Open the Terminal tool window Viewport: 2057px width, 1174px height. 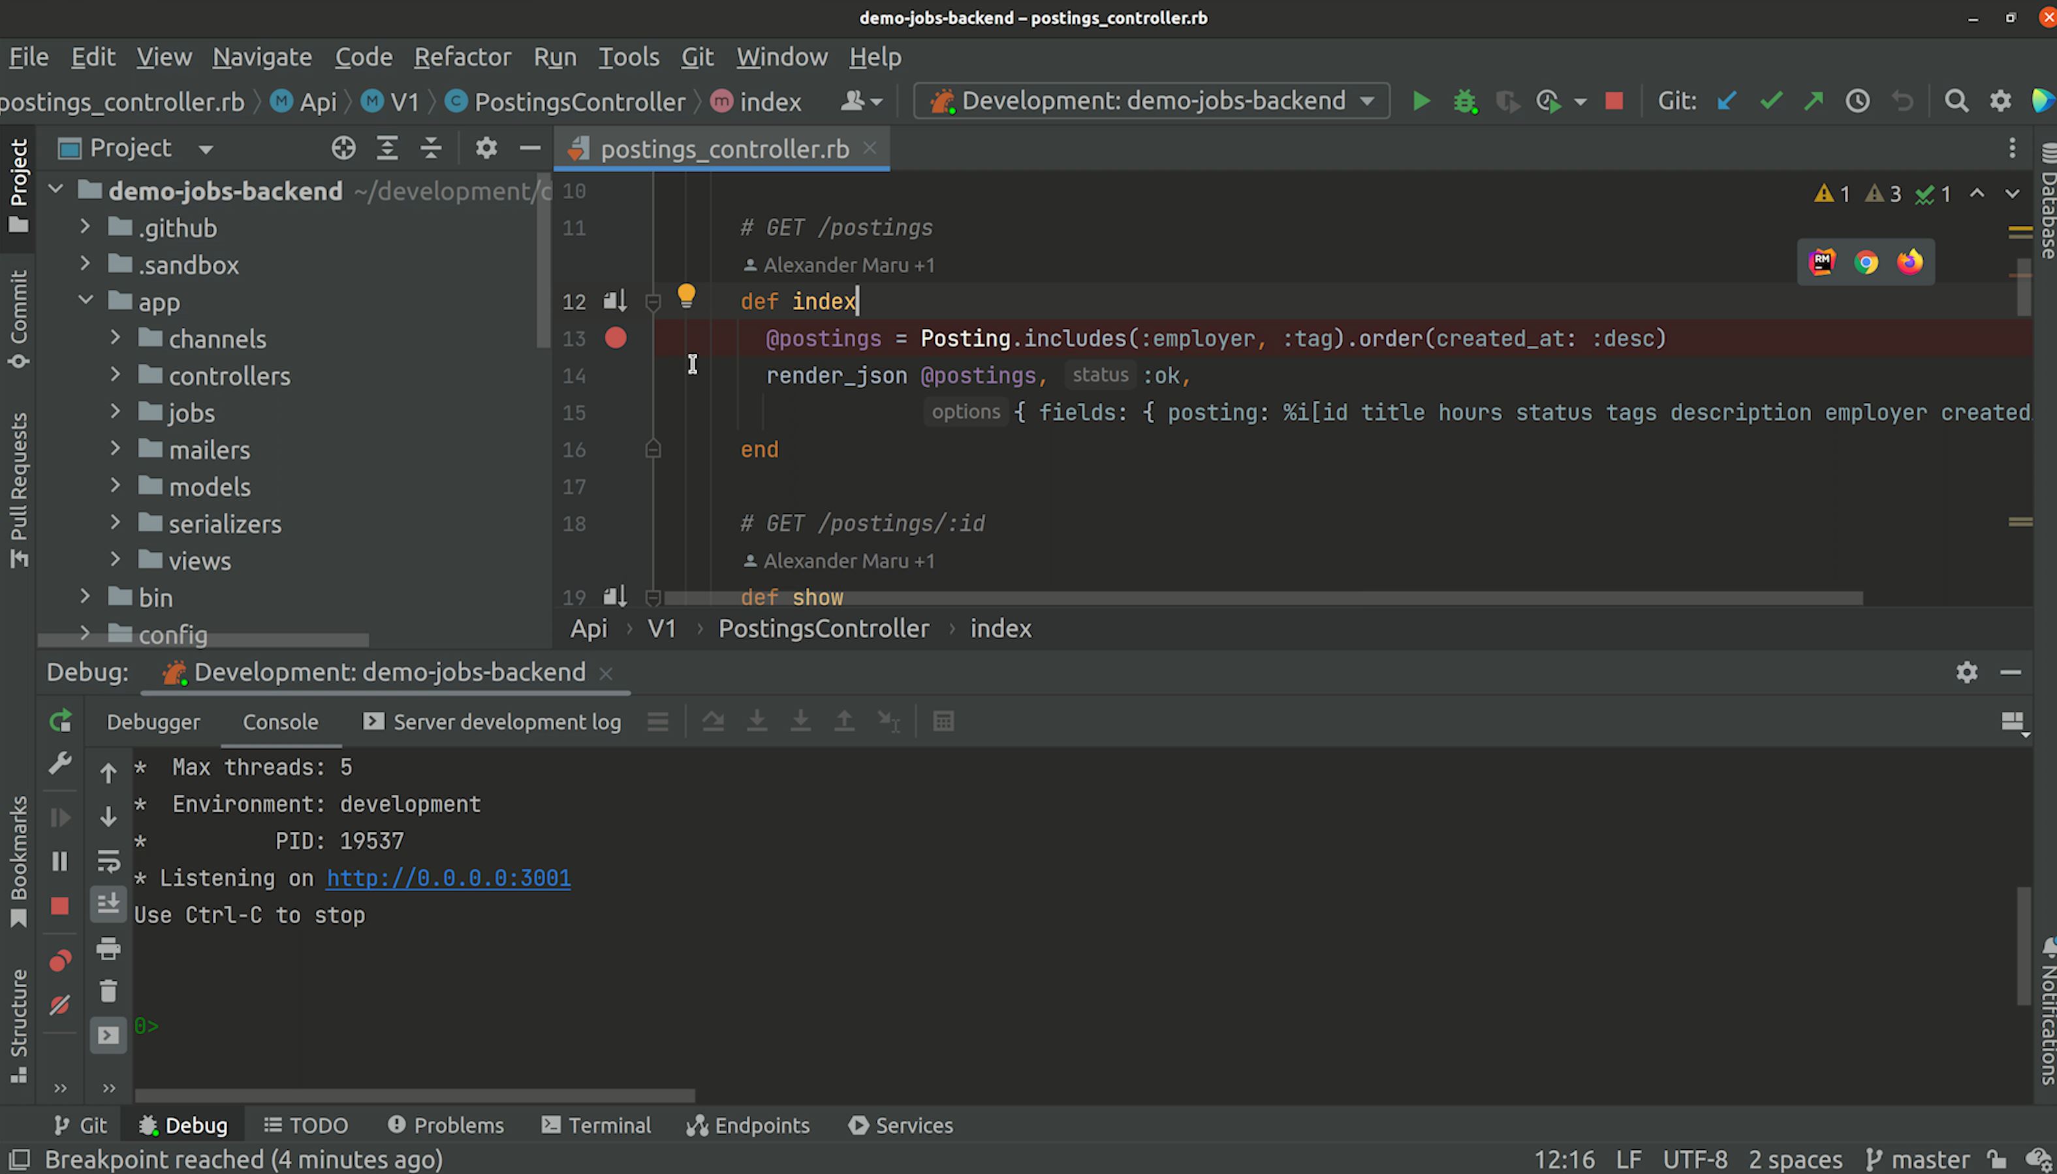597,1125
